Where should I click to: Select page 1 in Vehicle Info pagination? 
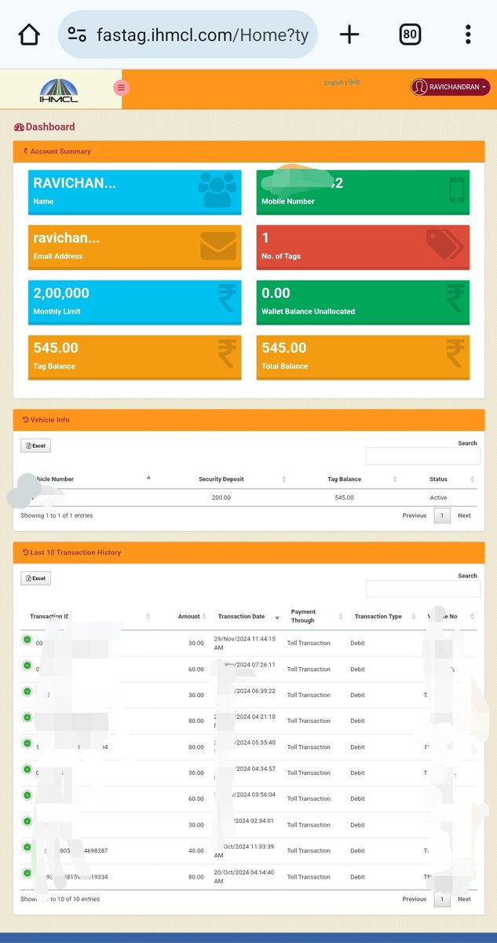(x=442, y=516)
